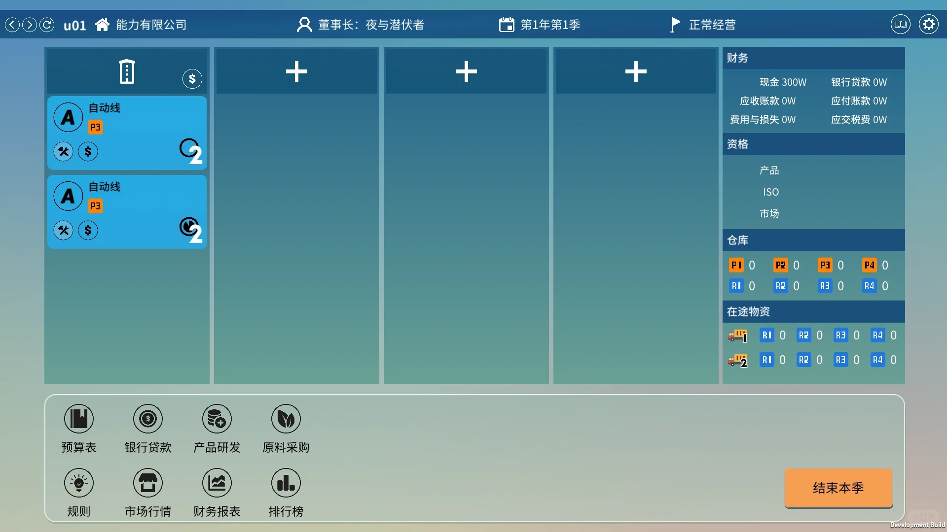Add a factory in rightmost empty slot
Screen dimensions: 947x532
(x=636, y=72)
